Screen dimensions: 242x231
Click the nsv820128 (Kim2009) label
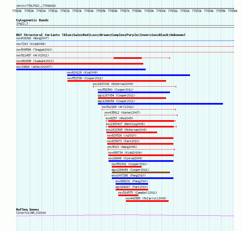coord(82,72)
